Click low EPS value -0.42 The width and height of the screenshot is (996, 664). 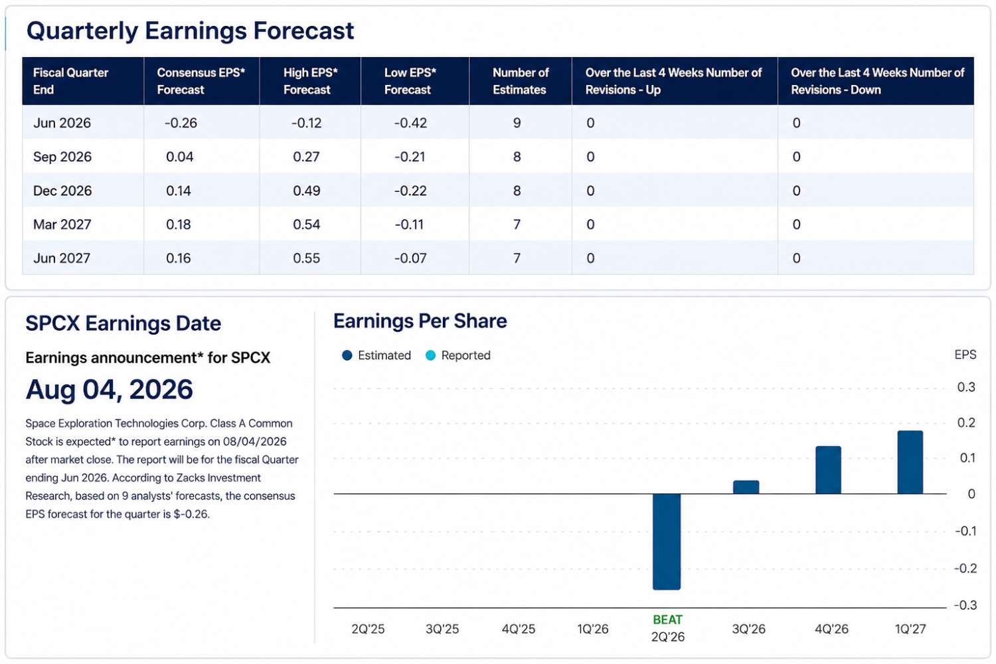pyautogui.click(x=410, y=123)
